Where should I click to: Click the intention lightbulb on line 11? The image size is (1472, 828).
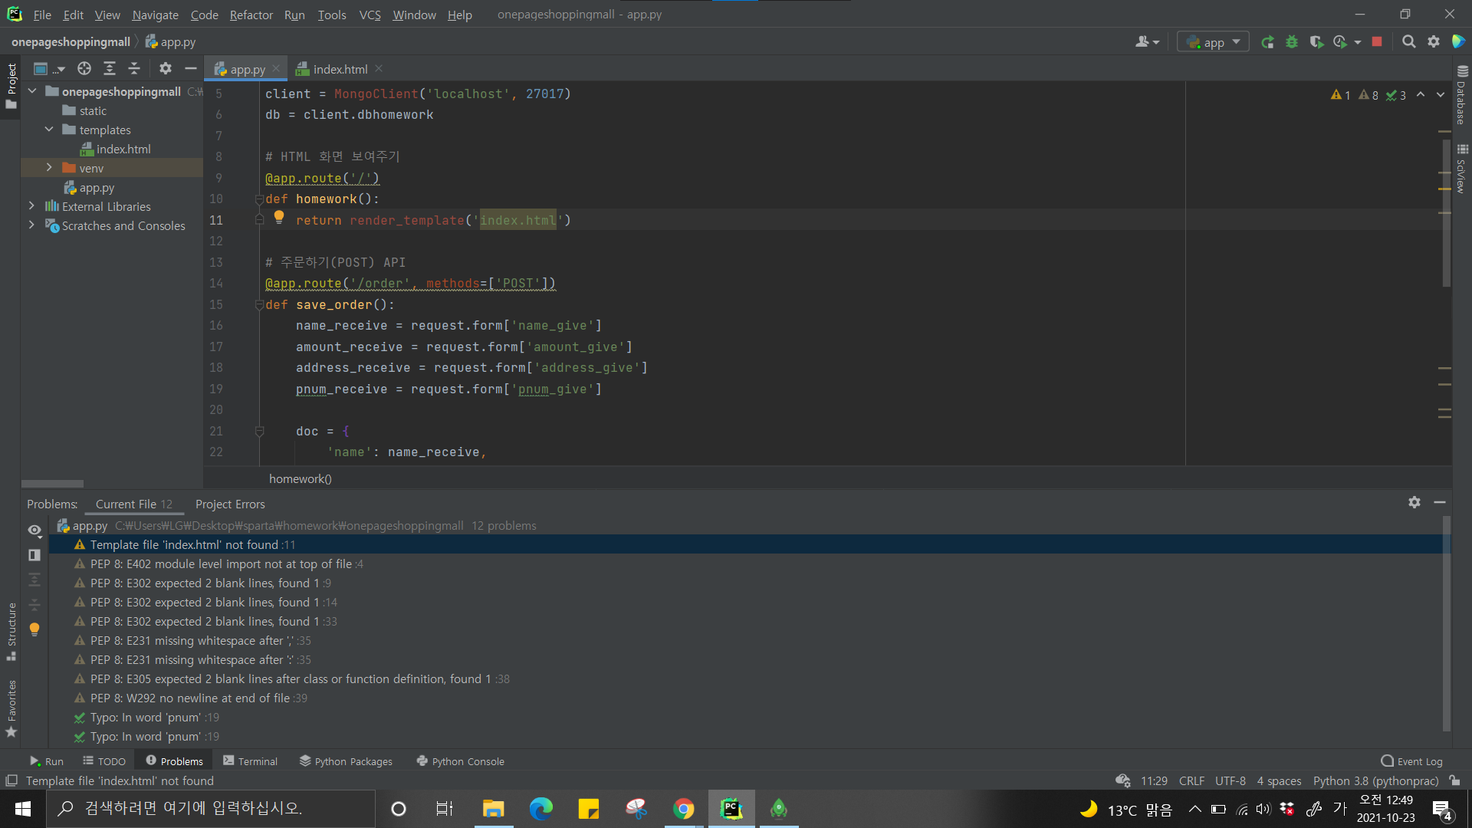[x=279, y=218]
